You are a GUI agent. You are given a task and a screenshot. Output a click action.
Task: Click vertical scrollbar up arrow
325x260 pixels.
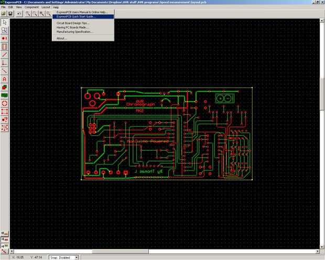322,20
